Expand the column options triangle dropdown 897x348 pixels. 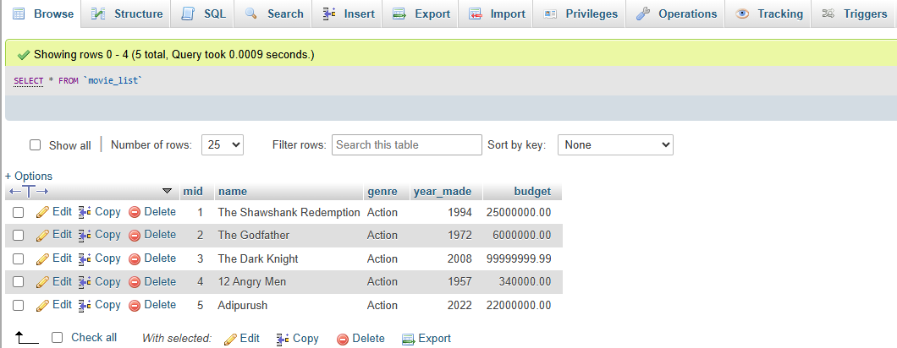click(x=167, y=192)
